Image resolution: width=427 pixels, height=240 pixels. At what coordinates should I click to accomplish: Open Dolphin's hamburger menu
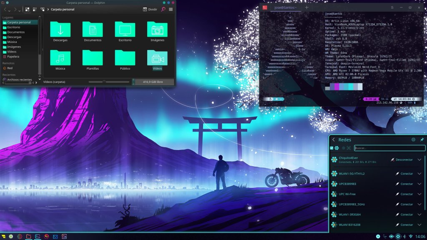pyautogui.click(x=171, y=9)
